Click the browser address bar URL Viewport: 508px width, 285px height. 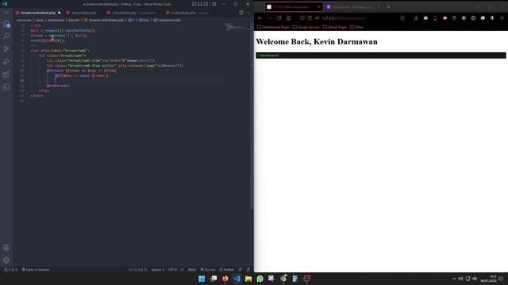(344, 18)
